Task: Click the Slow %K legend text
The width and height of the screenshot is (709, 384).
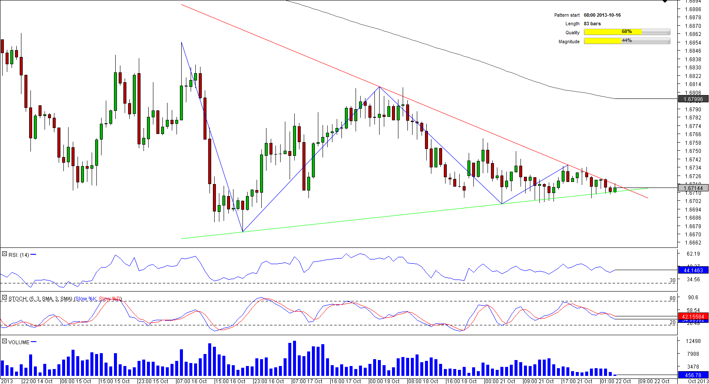Action: pos(86,299)
